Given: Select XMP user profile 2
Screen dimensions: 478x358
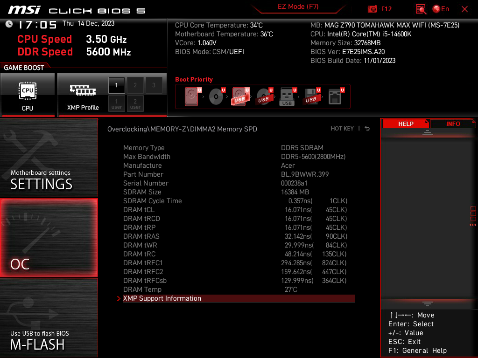Looking at the screenshot, I should pyautogui.click(x=135, y=103).
